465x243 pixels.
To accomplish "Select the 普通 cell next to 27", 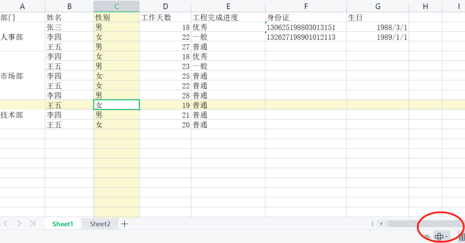I will 228,46.
